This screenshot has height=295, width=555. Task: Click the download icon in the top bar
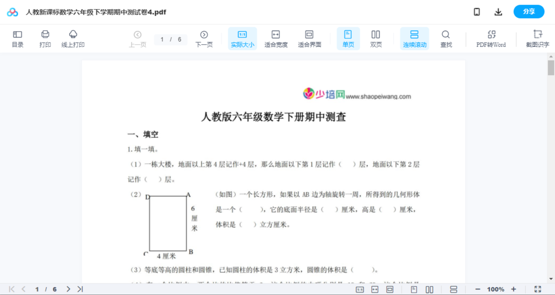pos(498,12)
